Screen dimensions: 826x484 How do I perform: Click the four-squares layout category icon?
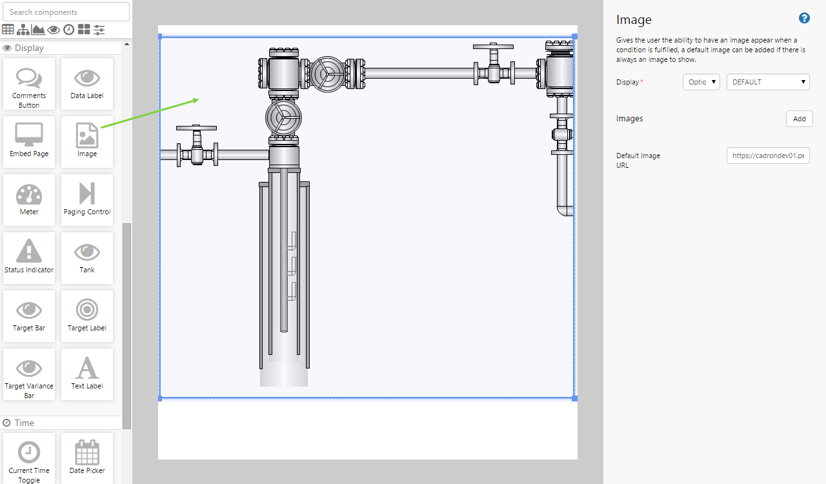84,30
